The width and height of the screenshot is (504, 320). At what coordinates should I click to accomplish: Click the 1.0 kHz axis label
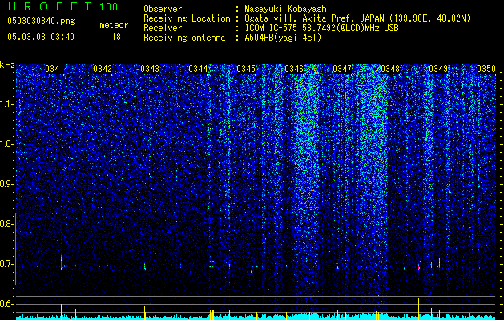[7, 144]
